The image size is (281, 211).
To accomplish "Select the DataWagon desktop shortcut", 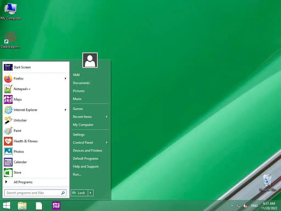I will click(11, 40).
